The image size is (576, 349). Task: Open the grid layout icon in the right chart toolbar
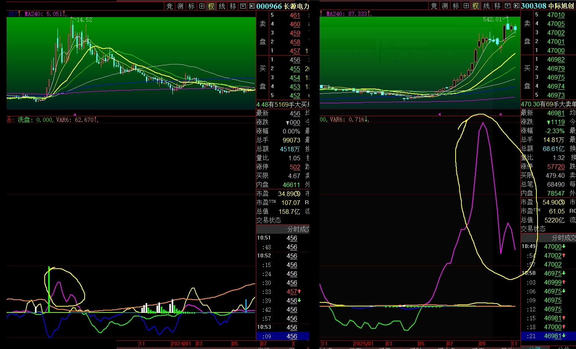point(466,6)
